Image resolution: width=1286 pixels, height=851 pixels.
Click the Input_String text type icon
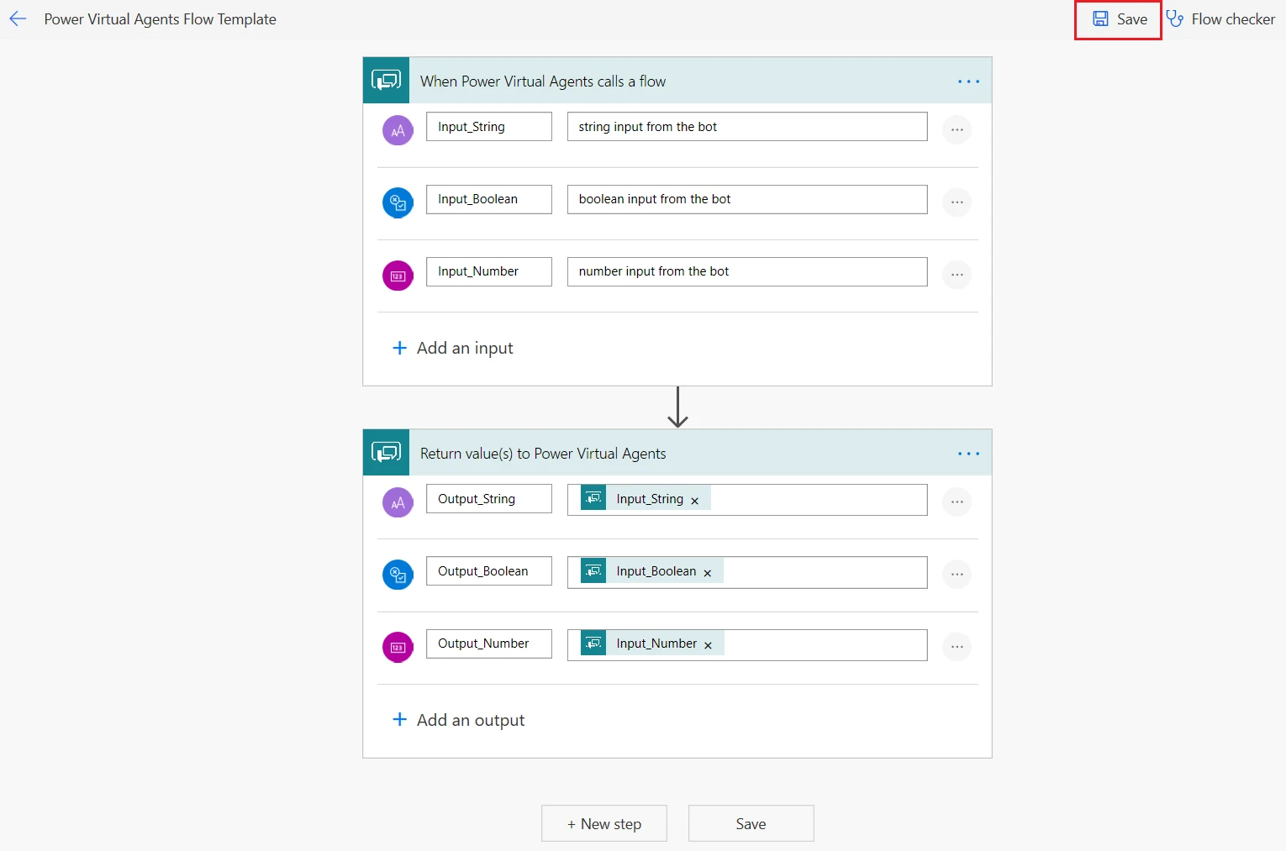click(398, 130)
